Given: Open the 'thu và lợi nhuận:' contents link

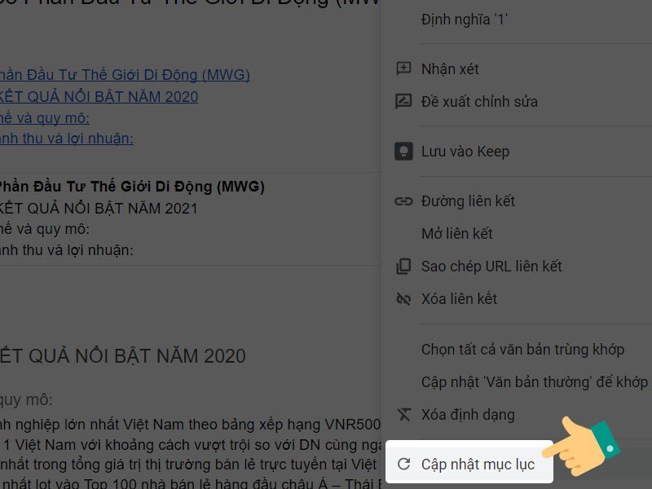Looking at the screenshot, I should click(x=67, y=139).
